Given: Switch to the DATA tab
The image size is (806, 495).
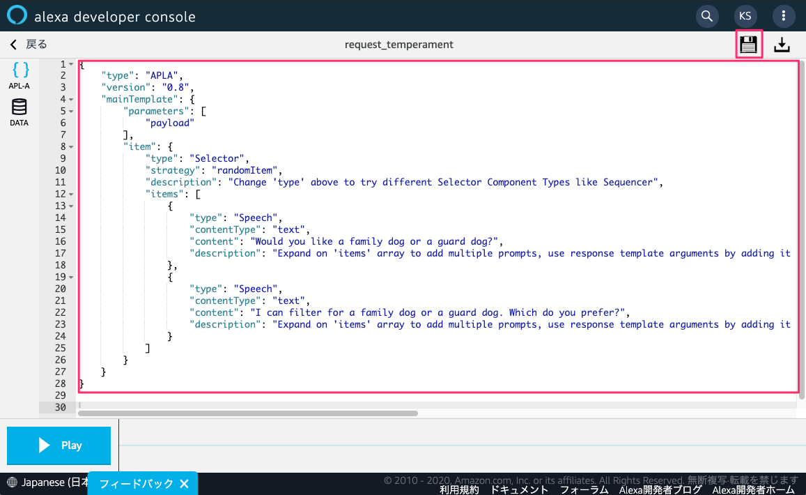Looking at the screenshot, I should pyautogui.click(x=19, y=112).
